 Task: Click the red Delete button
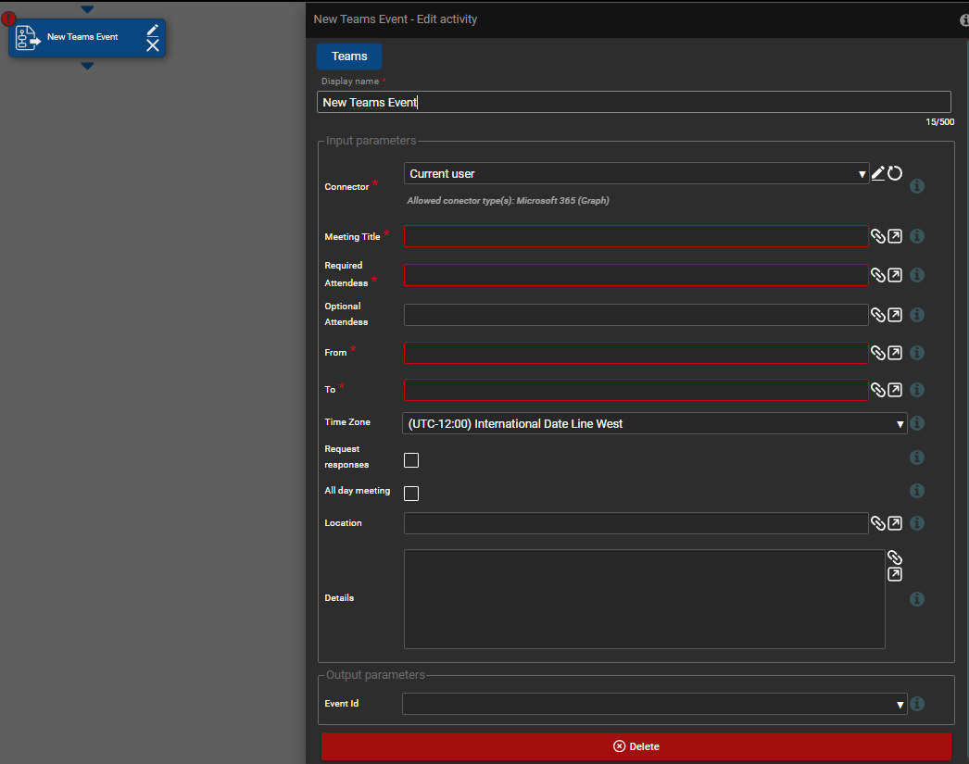pyautogui.click(x=636, y=746)
